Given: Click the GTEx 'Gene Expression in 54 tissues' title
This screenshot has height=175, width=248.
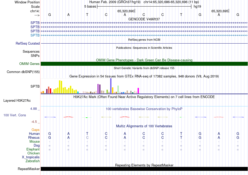Looking at the screenshot, I should point(144,76).
